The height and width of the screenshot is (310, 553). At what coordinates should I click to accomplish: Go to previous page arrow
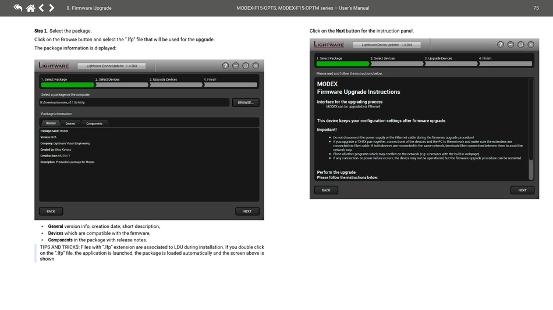tap(41, 8)
